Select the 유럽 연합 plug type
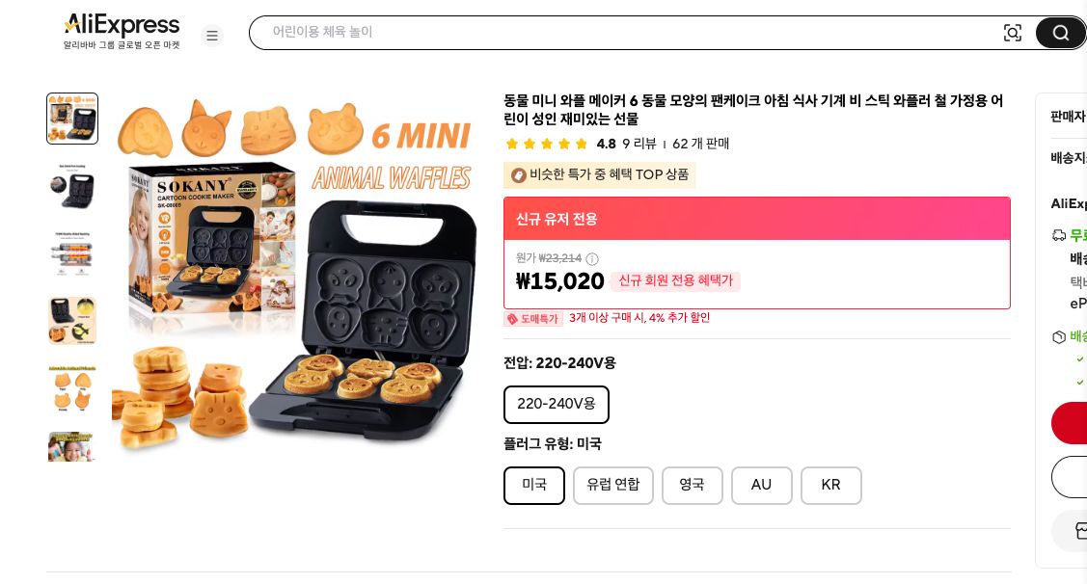1087x584 pixels. [613, 486]
